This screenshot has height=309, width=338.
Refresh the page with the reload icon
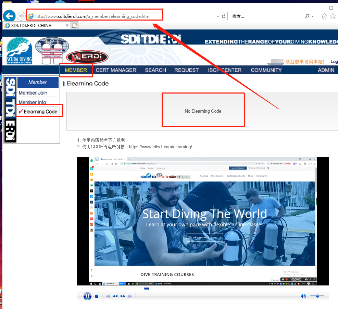(x=224, y=16)
